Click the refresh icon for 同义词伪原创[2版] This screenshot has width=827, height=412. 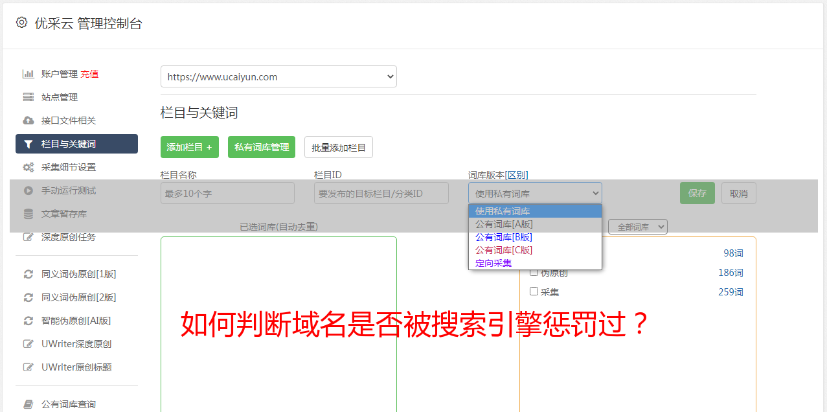pyautogui.click(x=28, y=297)
